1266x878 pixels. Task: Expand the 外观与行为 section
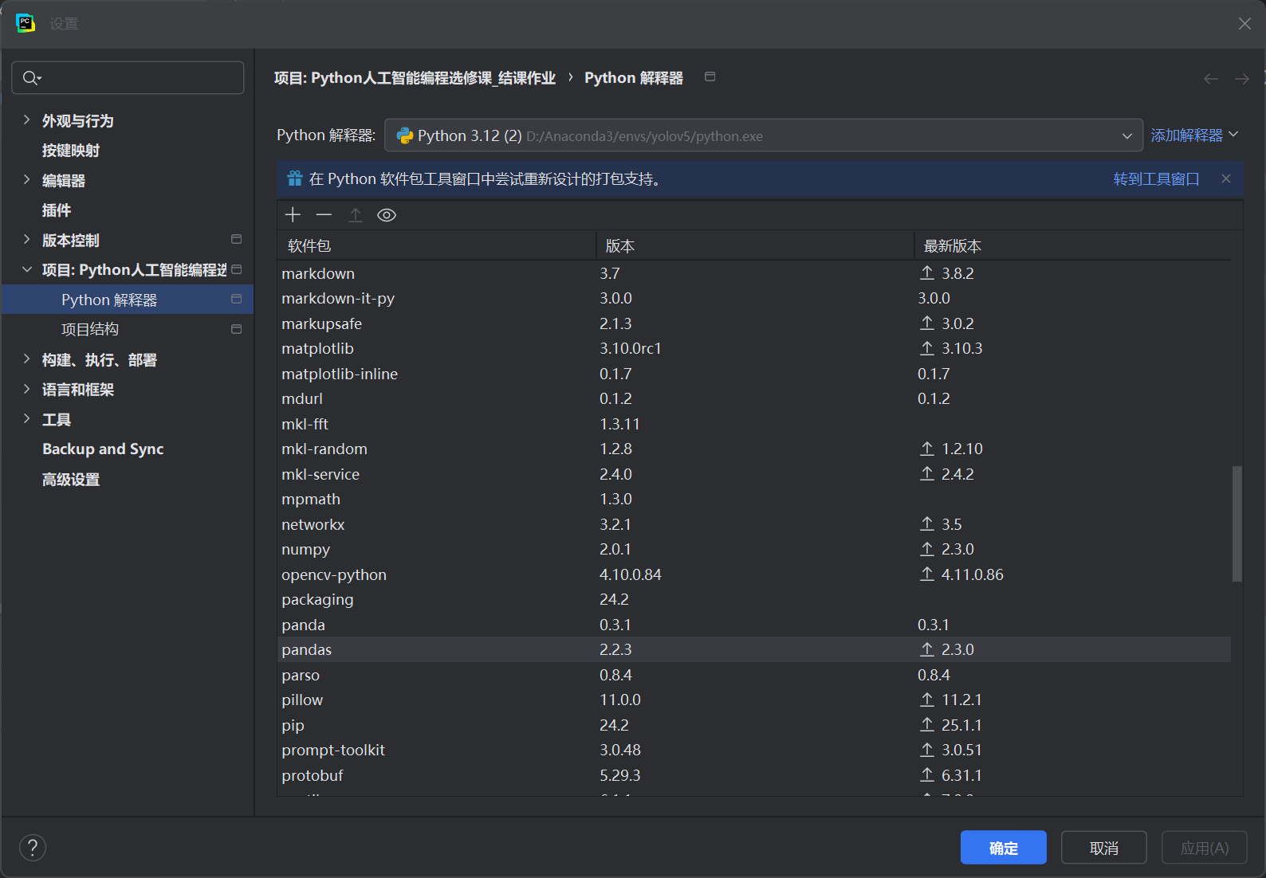click(26, 120)
